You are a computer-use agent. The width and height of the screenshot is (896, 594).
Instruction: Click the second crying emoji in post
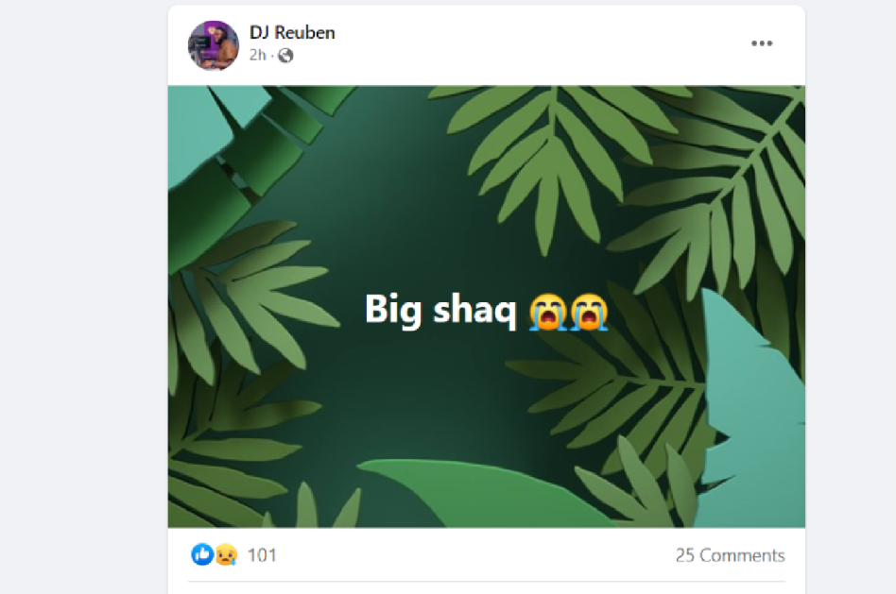tap(589, 312)
